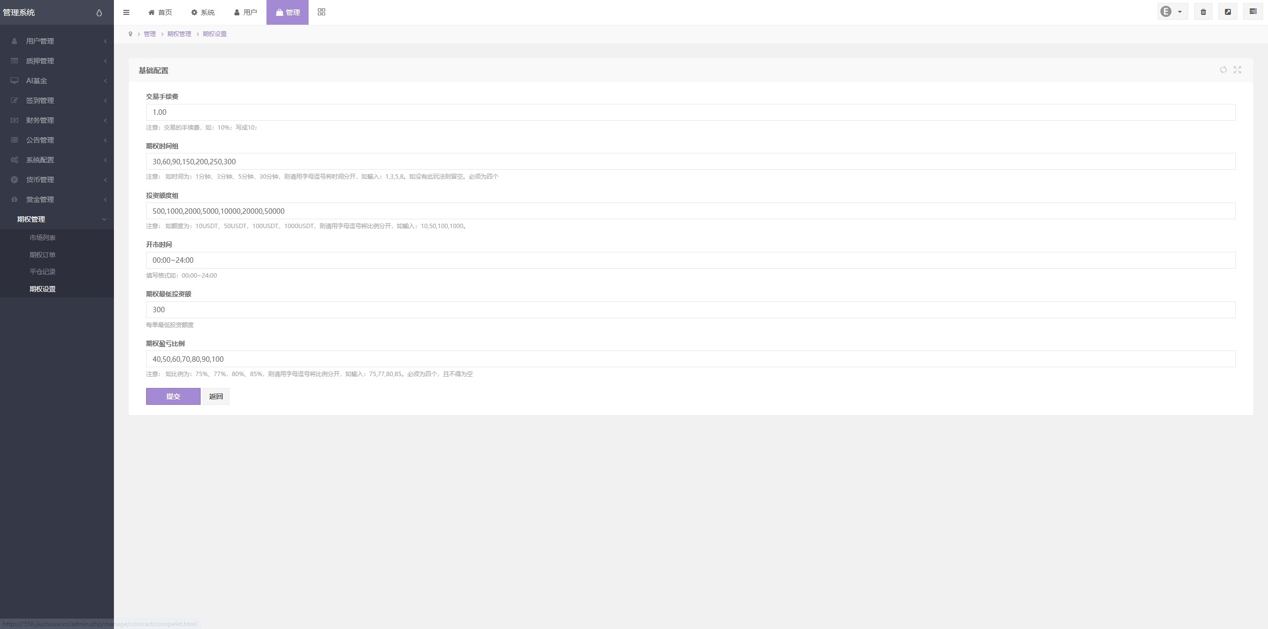The height and width of the screenshot is (629, 1268).
Task: Click the 返回 button
Action: (x=216, y=396)
